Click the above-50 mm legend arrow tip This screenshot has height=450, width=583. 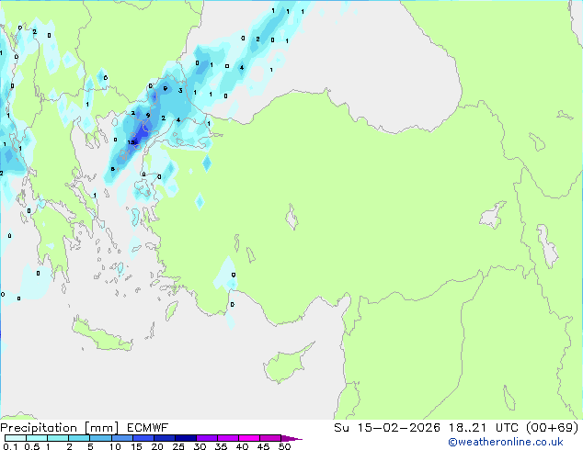(x=291, y=438)
